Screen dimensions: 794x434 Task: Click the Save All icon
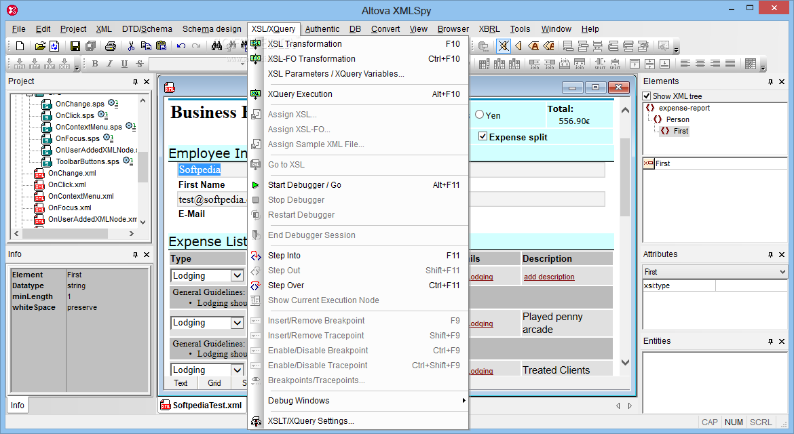pyautogui.click(x=91, y=46)
